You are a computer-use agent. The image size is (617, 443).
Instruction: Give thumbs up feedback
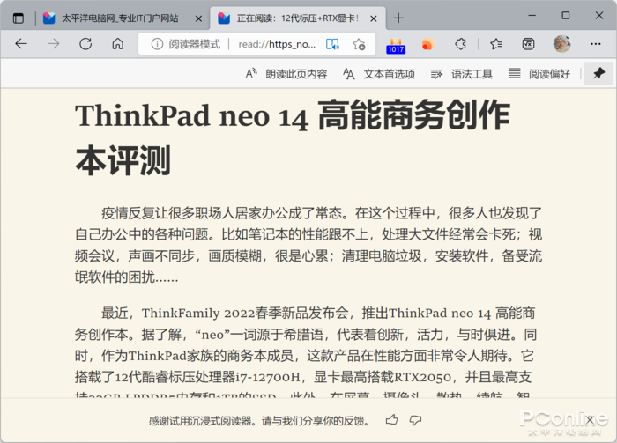coord(391,420)
